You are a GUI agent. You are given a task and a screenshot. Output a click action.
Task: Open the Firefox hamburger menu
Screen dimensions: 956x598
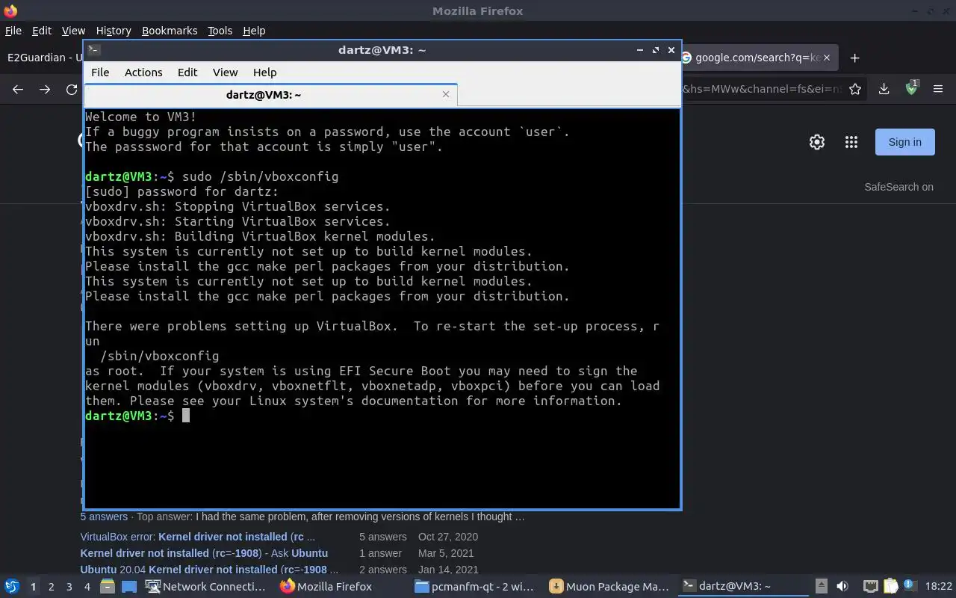(938, 89)
